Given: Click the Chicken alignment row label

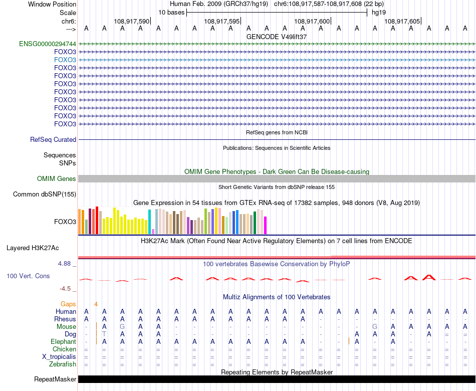Looking at the screenshot, I should point(64,349).
